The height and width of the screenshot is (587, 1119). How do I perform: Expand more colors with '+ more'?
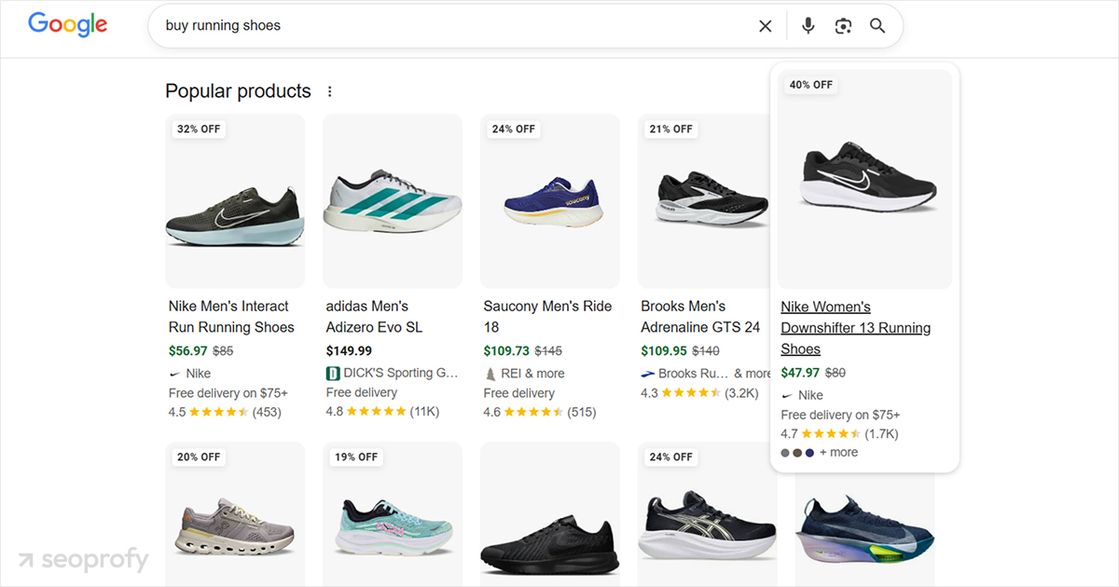(838, 453)
